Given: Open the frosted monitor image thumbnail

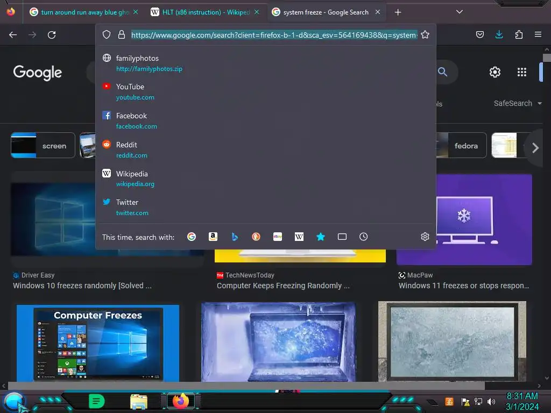Looking at the screenshot, I should point(452,341).
